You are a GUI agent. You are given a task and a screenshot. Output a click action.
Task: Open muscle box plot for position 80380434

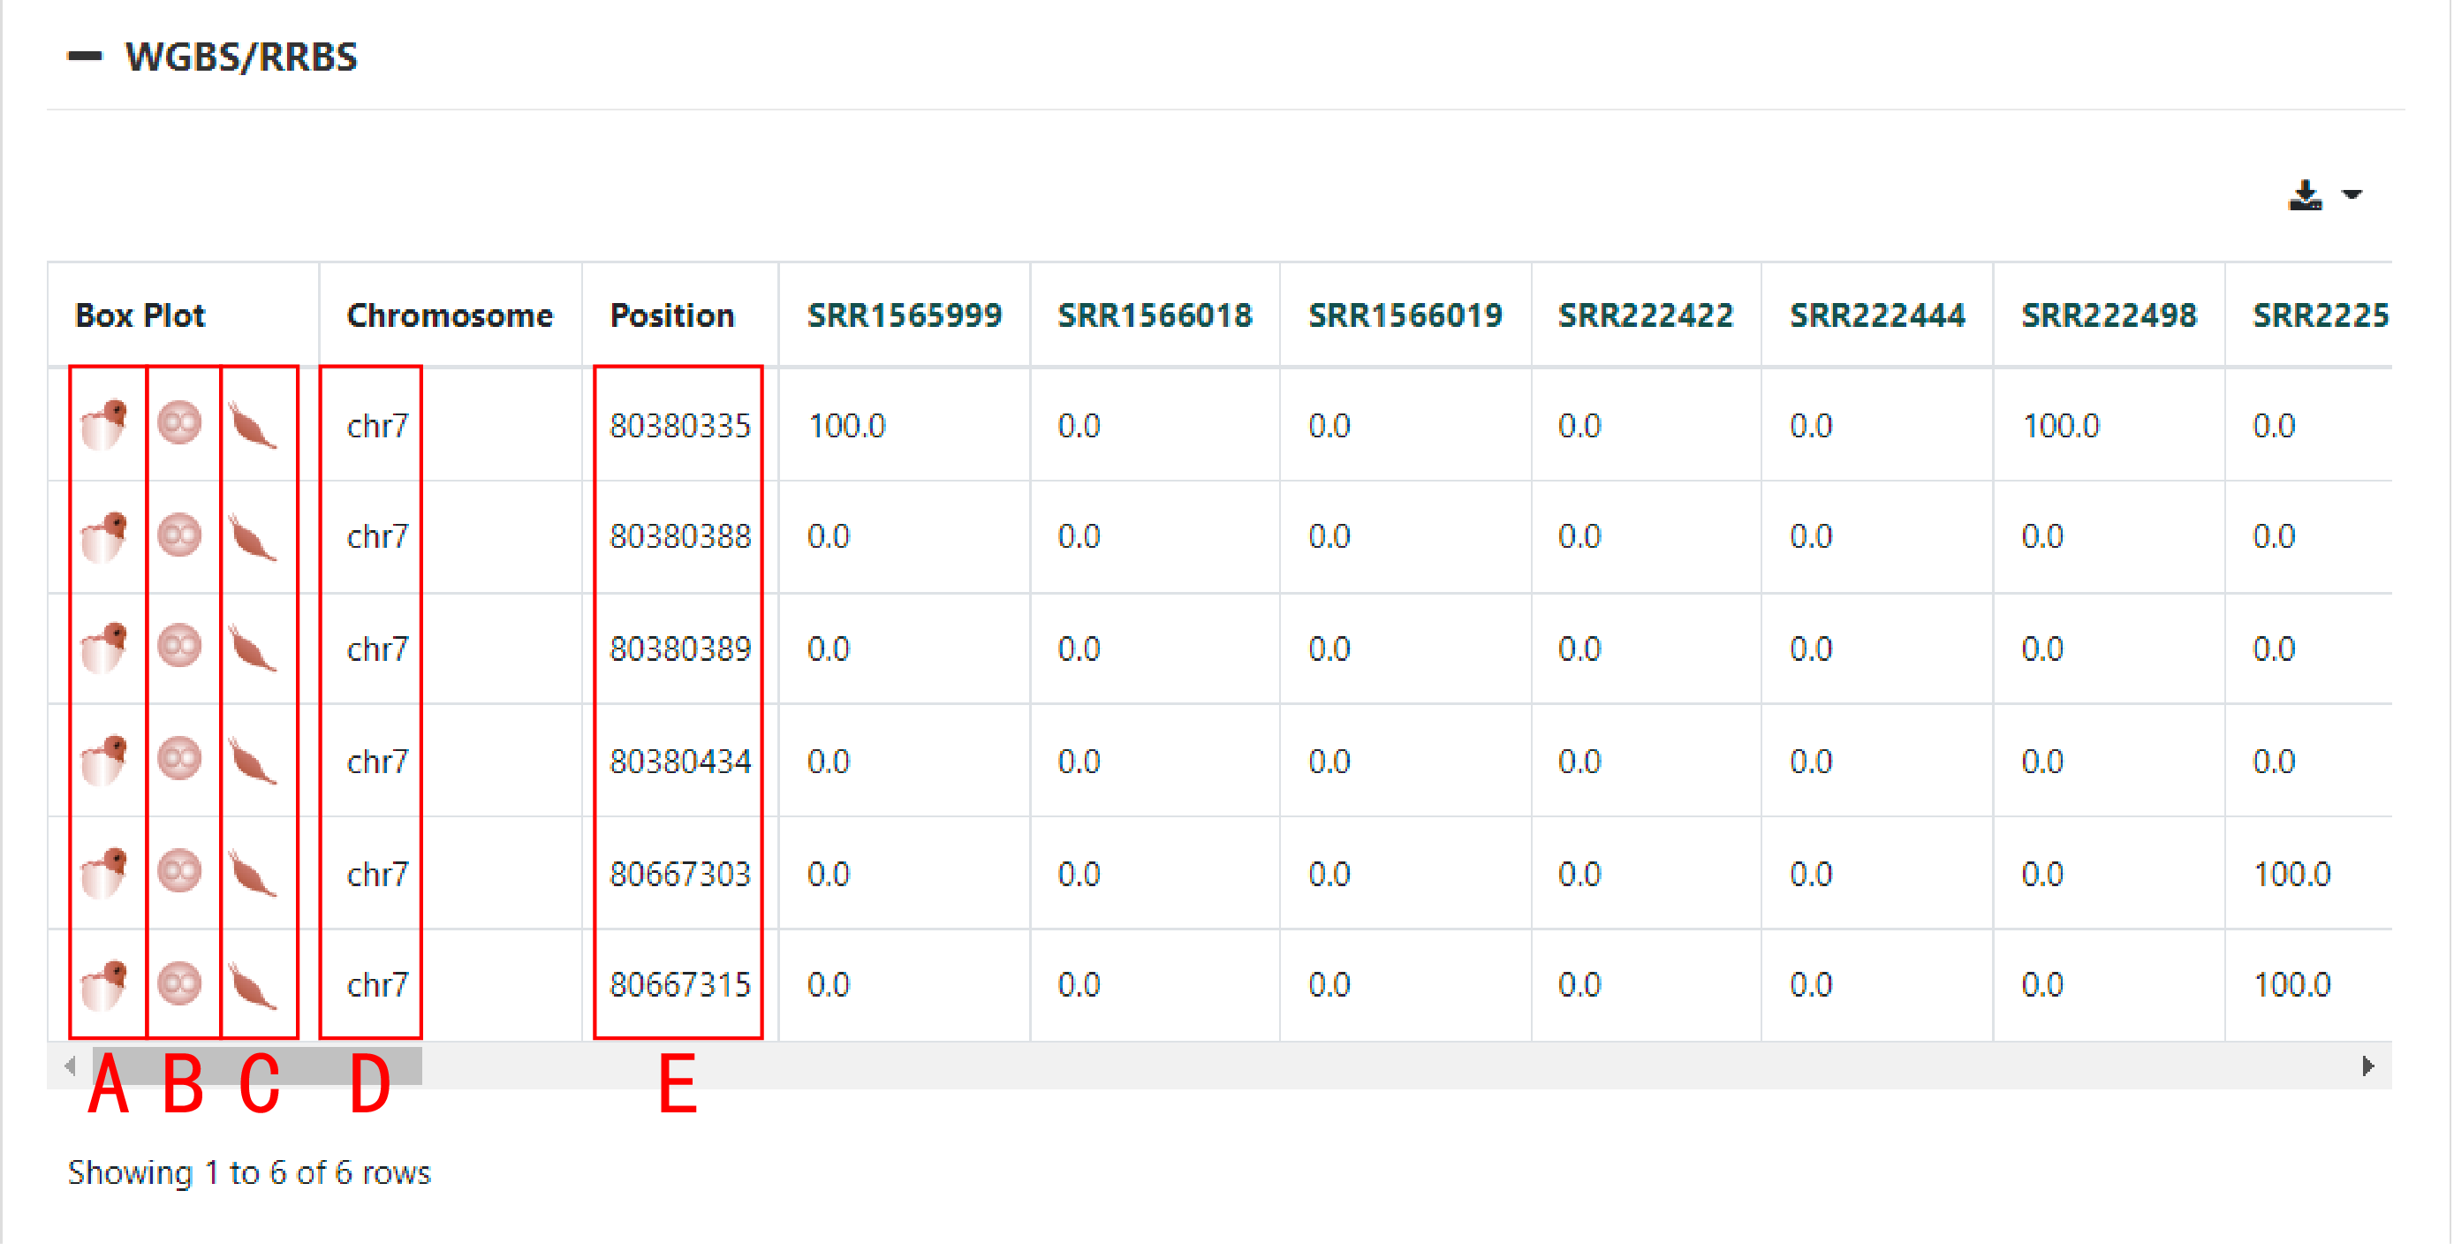[x=253, y=762]
